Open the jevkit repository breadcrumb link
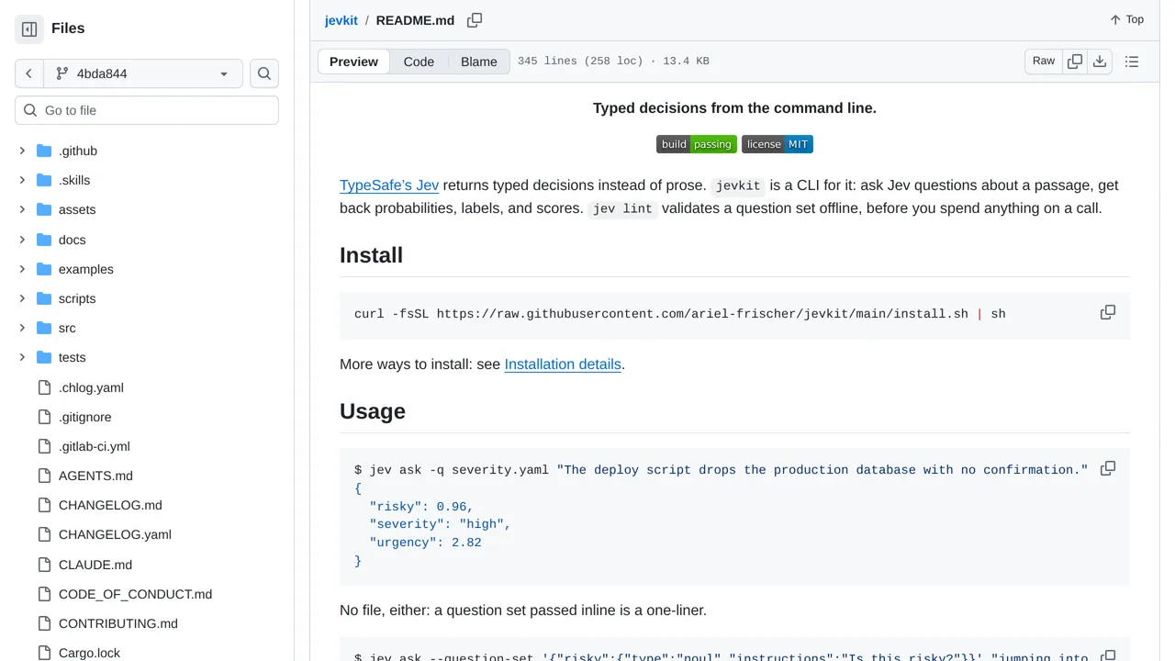Screen dimensions: 1175x661 341,20
